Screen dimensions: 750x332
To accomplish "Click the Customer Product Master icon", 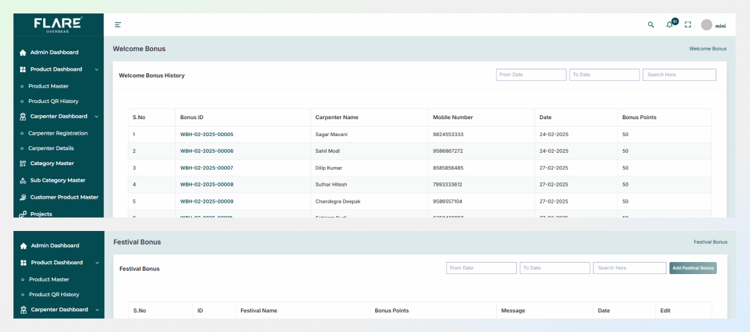I will (x=22, y=197).
